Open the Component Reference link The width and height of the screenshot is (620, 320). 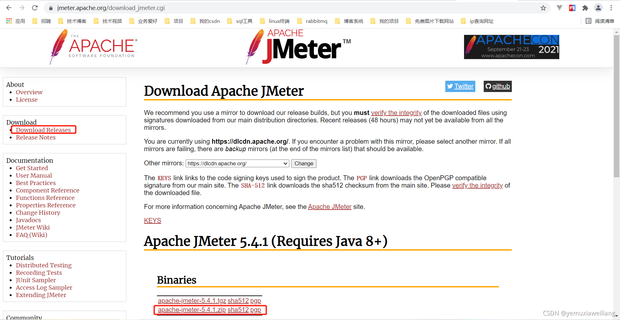[x=47, y=190]
